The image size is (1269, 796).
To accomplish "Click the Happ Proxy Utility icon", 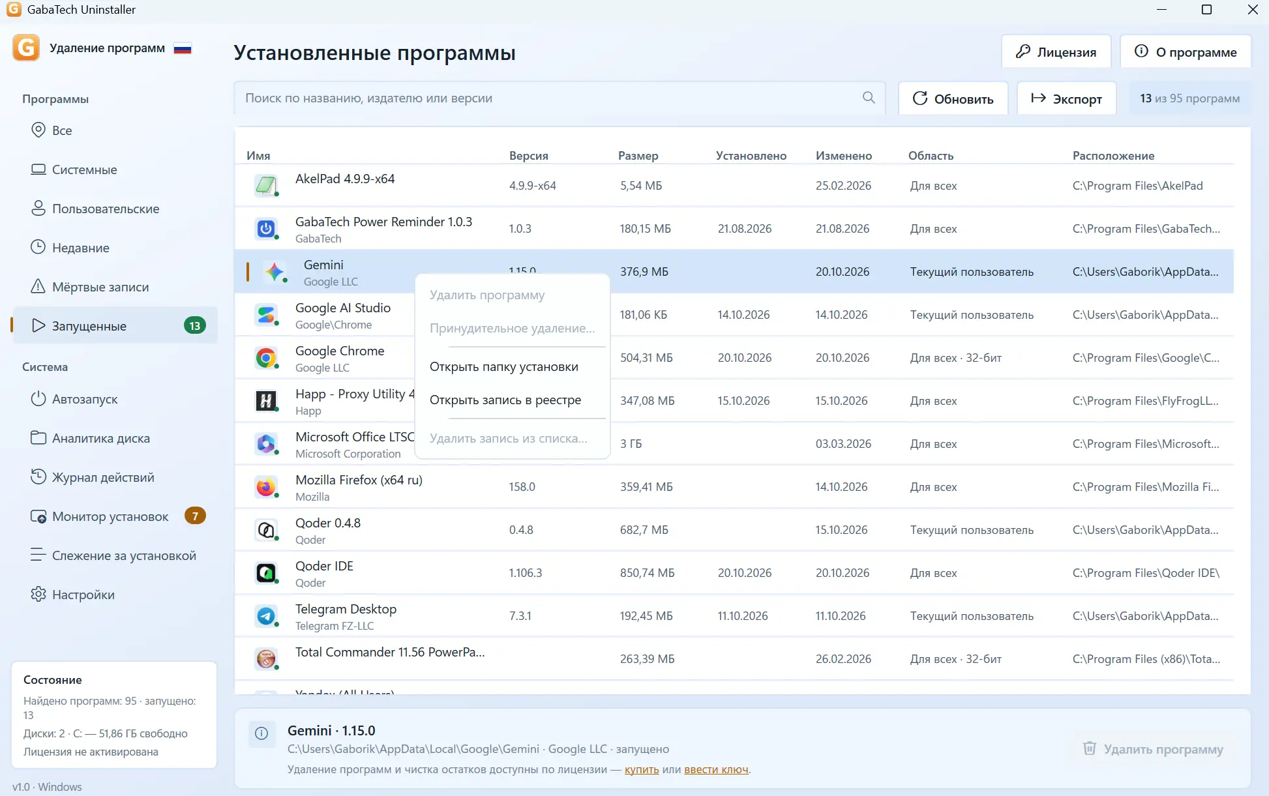I will (x=266, y=401).
